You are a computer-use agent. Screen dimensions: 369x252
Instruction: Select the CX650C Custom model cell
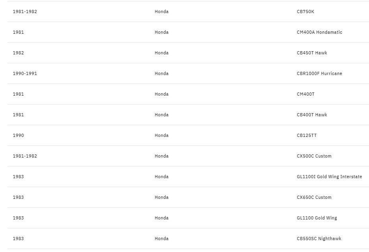tap(314, 197)
